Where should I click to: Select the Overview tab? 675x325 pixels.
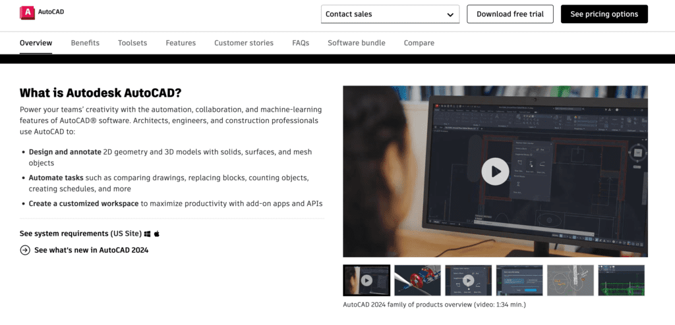[x=36, y=43]
